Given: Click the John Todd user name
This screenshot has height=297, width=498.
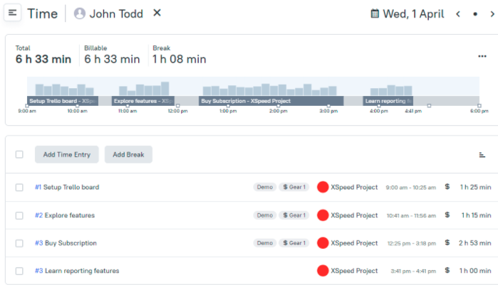Looking at the screenshot, I should point(116,13).
